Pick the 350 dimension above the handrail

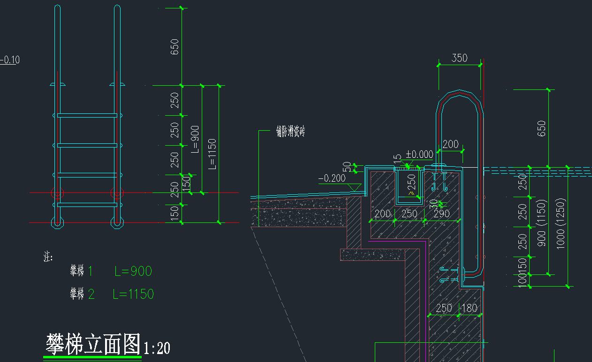[x=460, y=58]
